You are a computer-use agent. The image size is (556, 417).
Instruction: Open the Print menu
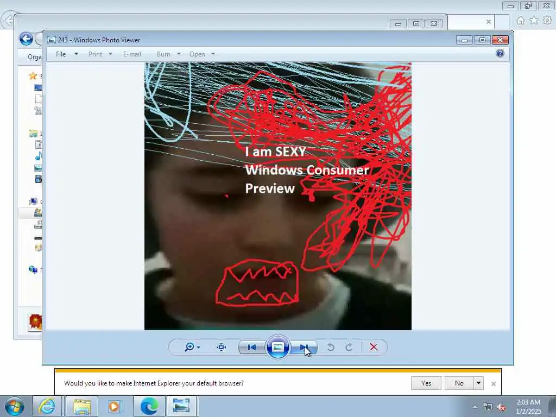pyautogui.click(x=95, y=54)
